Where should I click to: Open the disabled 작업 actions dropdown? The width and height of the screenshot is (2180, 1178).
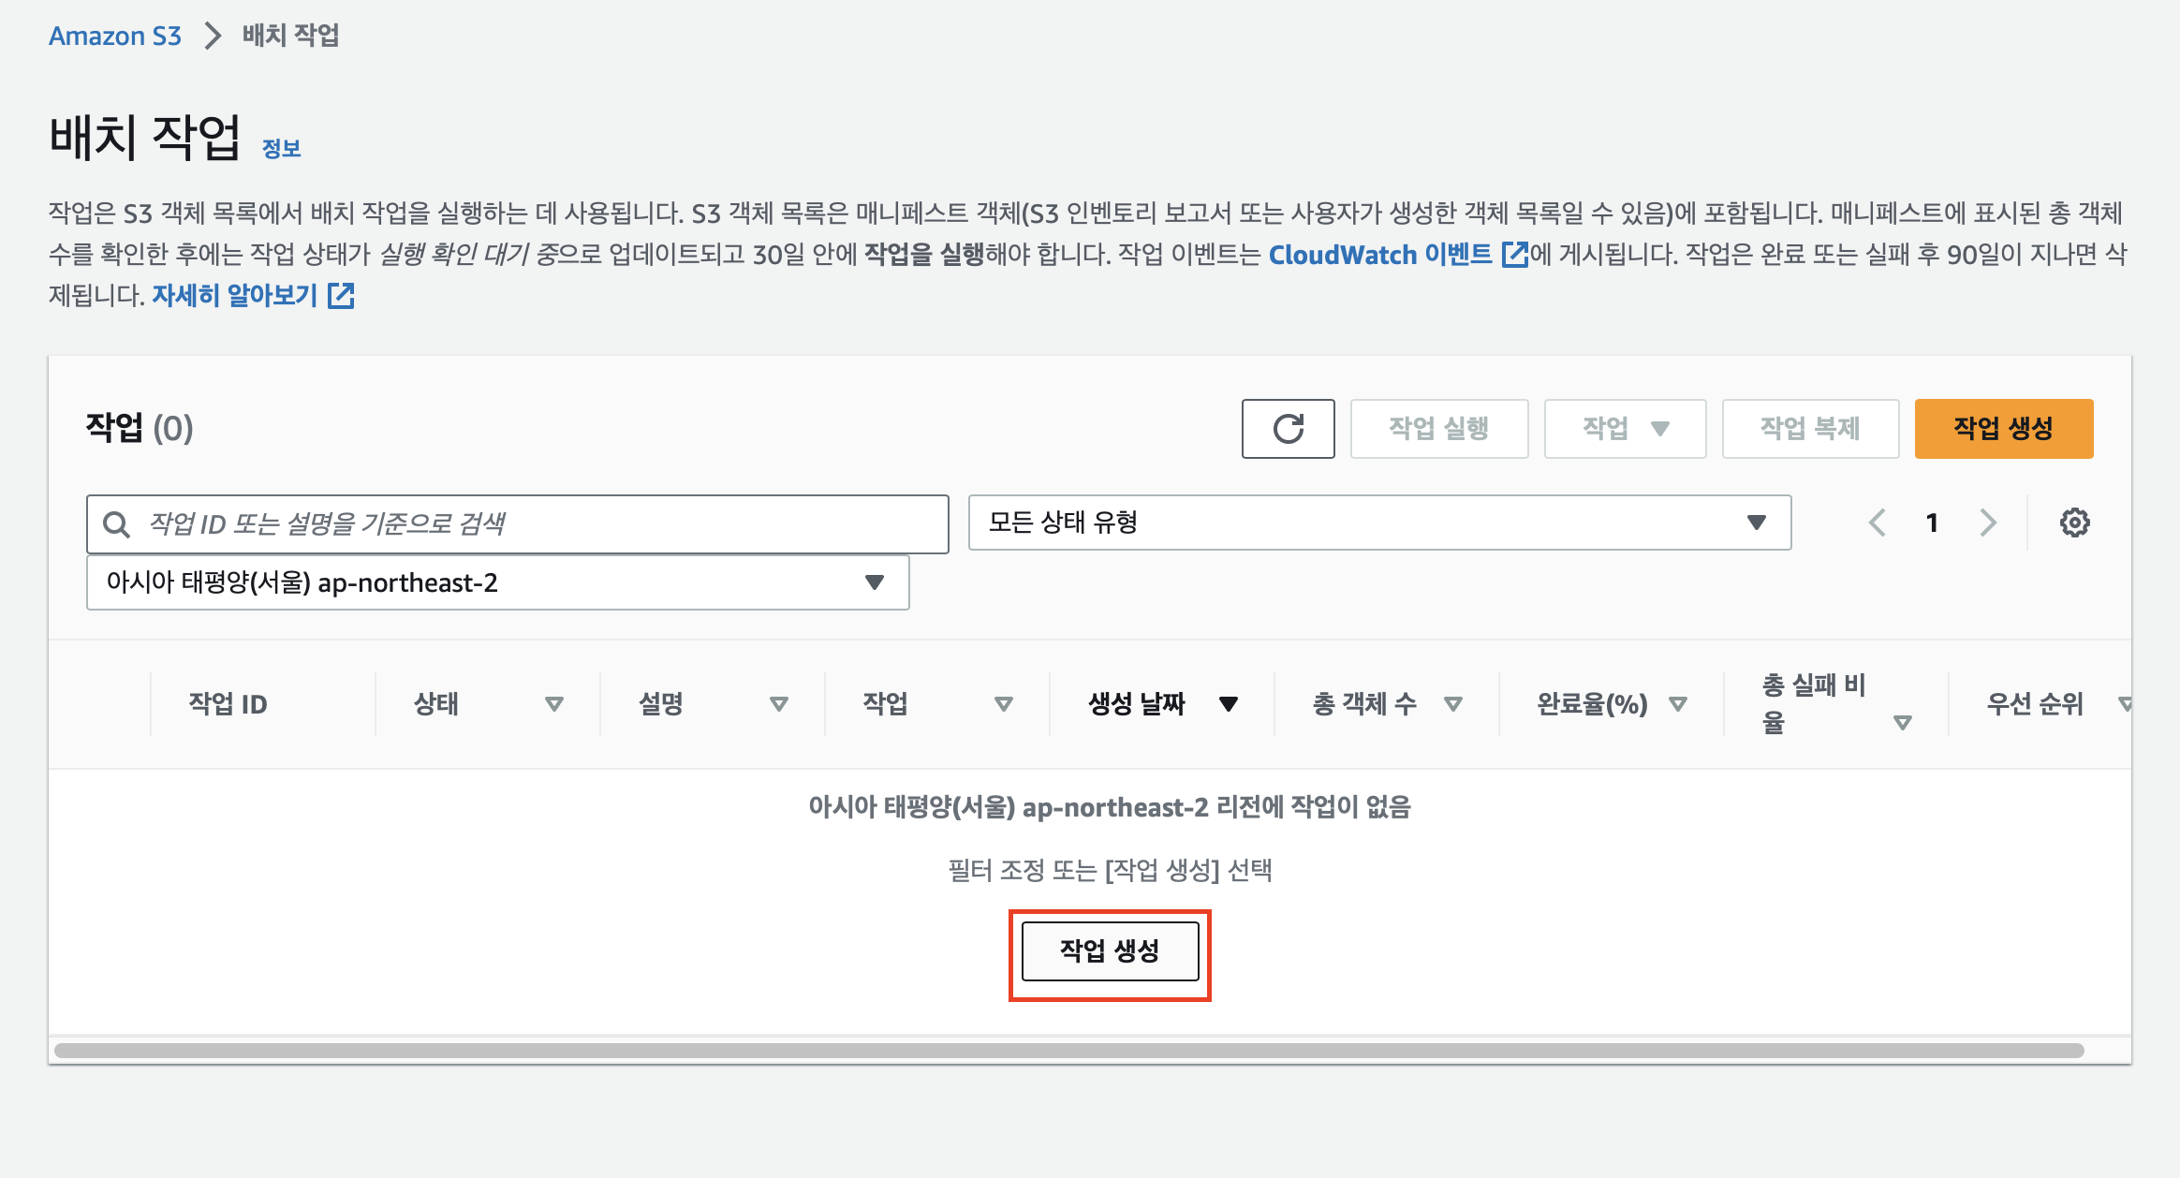pos(1625,429)
